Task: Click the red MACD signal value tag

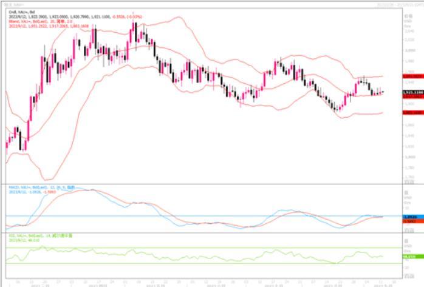Action: point(412,221)
